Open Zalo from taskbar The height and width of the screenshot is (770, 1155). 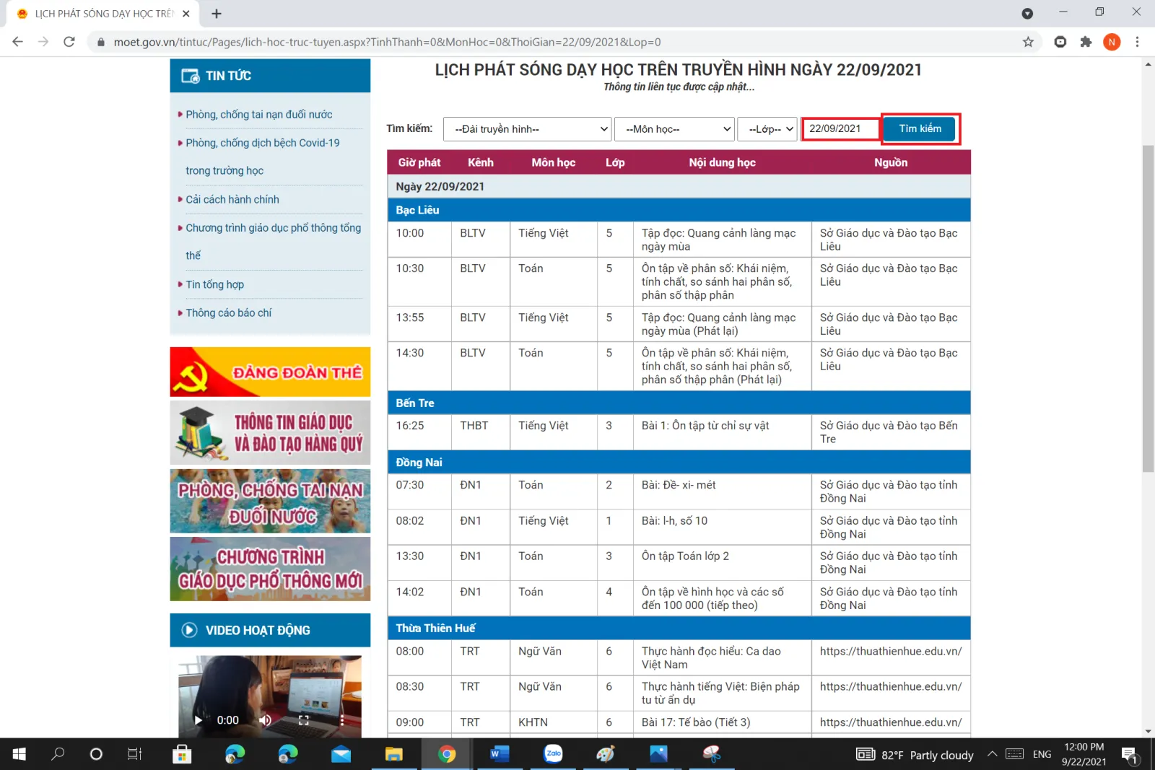point(553,753)
